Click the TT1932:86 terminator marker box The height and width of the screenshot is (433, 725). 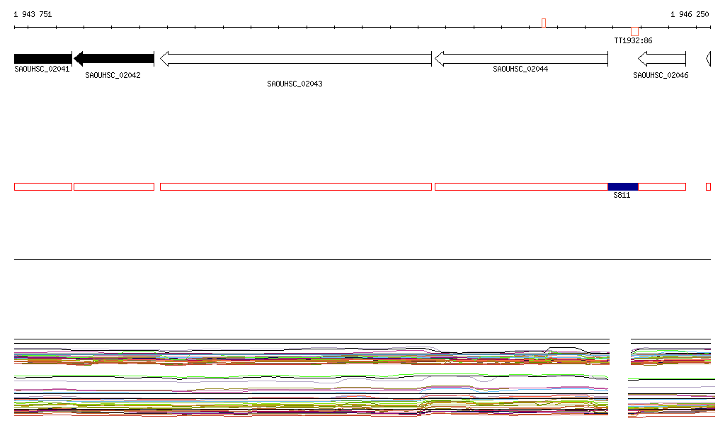[x=634, y=31]
